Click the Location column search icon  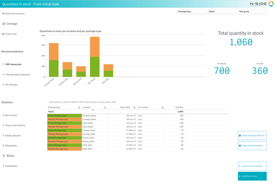coord(105,107)
